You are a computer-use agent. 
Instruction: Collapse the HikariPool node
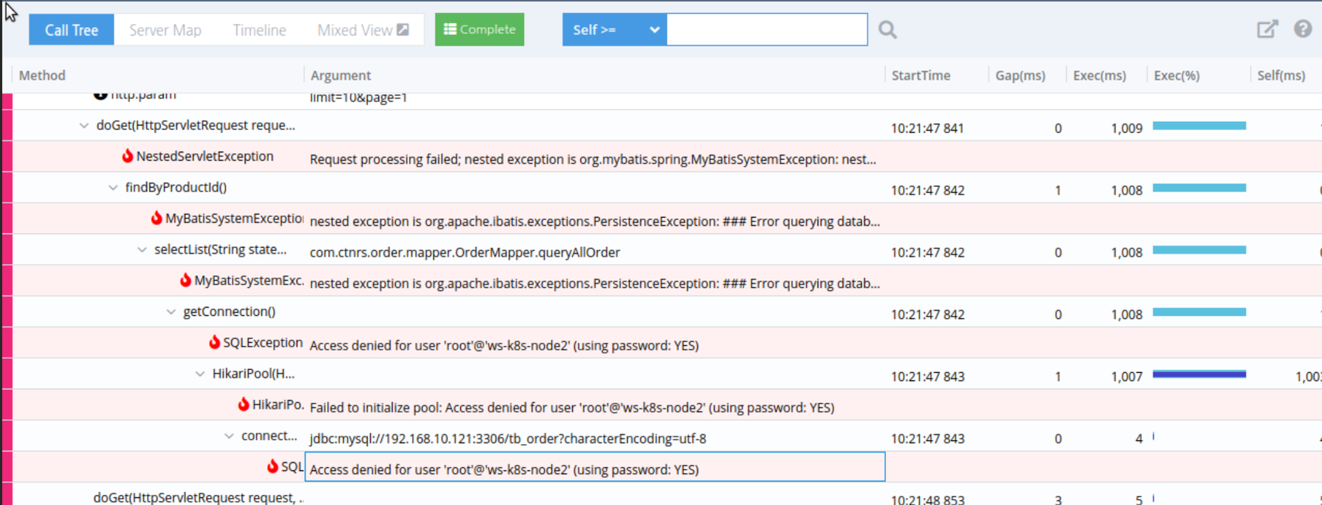pos(199,374)
